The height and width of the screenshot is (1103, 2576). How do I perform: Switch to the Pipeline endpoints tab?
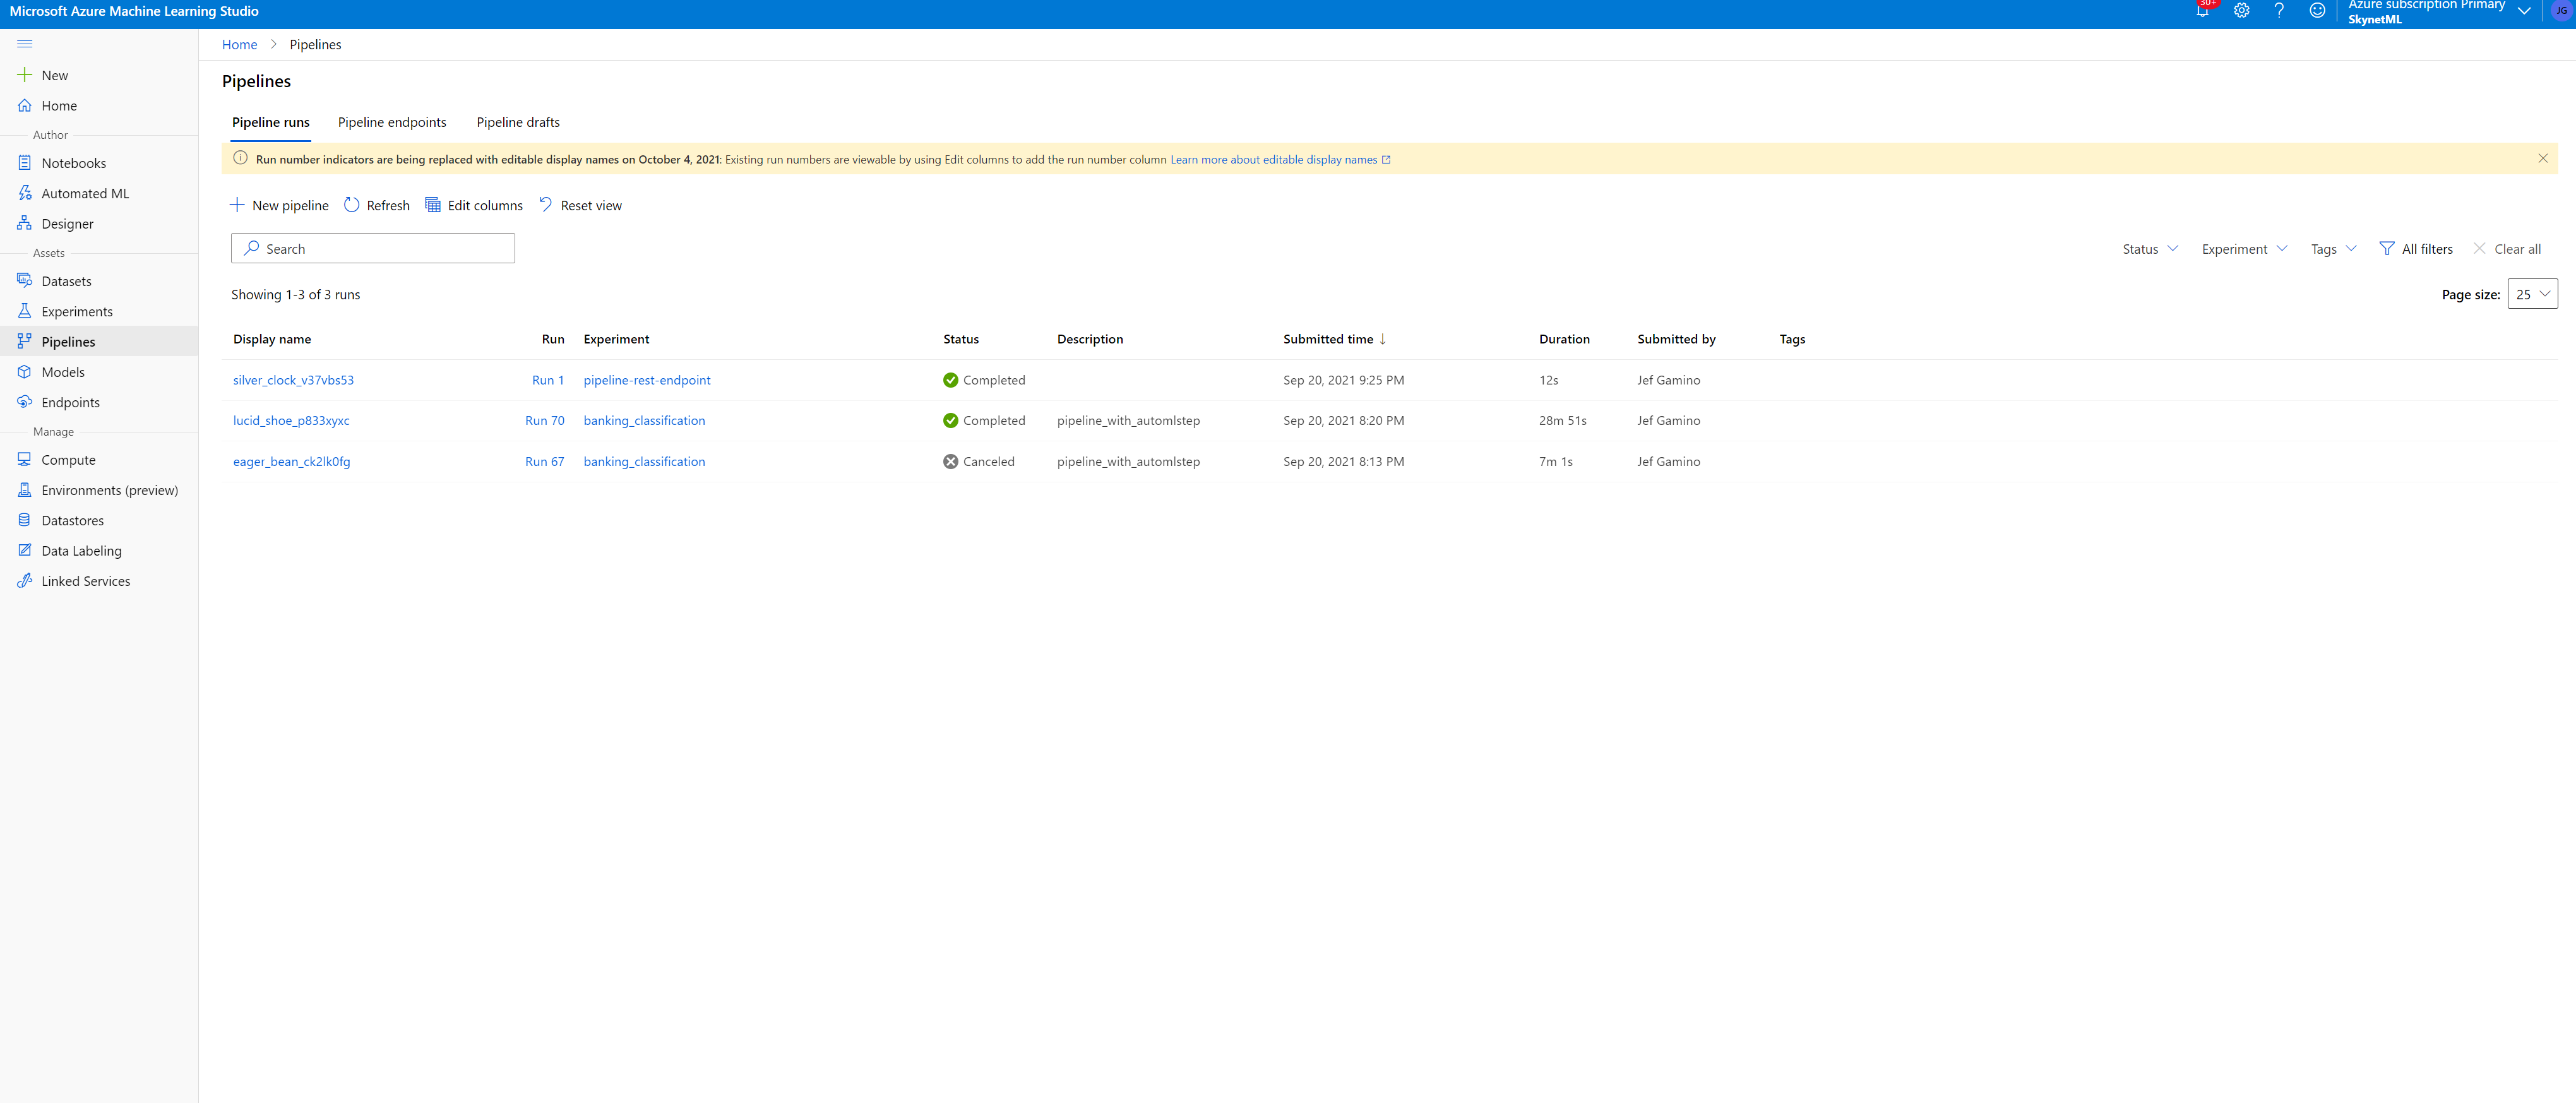[x=392, y=122]
